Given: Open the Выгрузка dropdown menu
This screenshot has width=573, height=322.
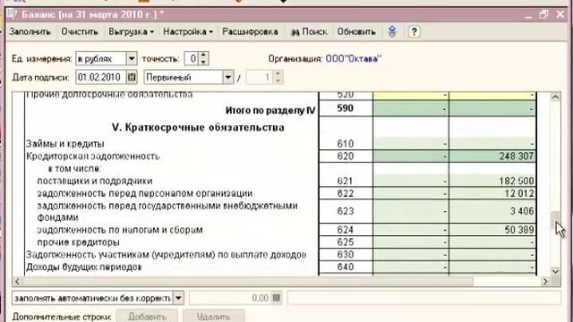Looking at the screenshot, I should pos(131,32).
